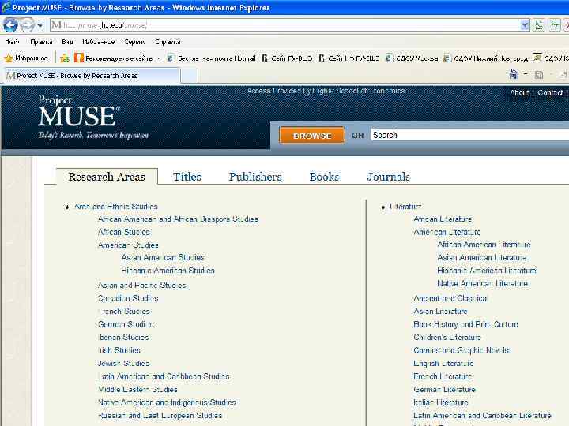Image resolution: width=569 pixels, height=426 pixels.
Task: Open Latin American and Caribbean Studies link
Action: [x=164, y=377]
